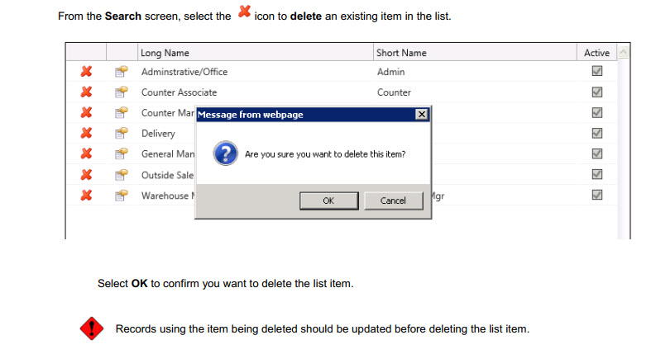Delete the Delivery row using red X
Viewport: 656px width, 354px height.
[85, 134]
